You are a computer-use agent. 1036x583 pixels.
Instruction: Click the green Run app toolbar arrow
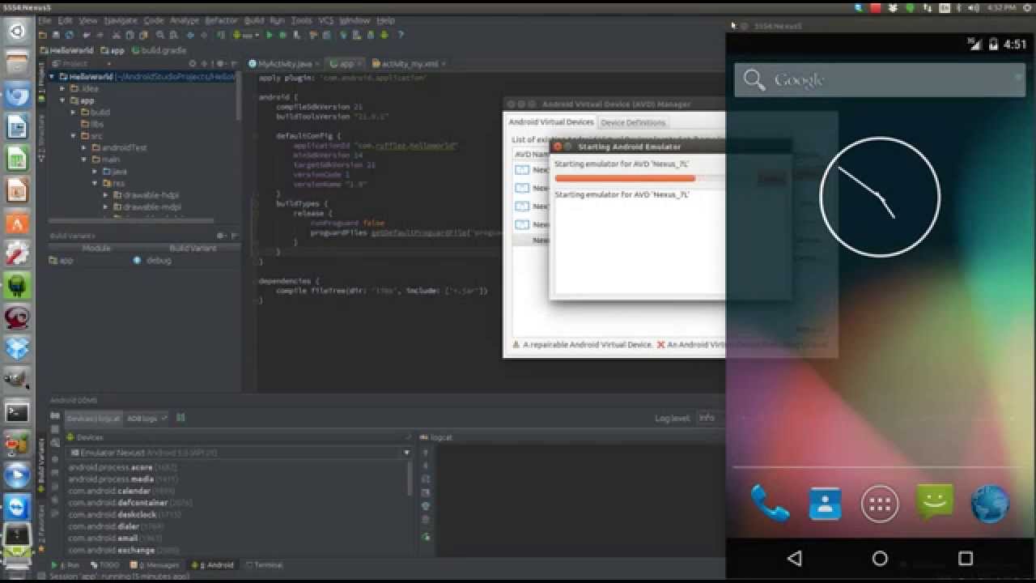(x=270, y=35)
